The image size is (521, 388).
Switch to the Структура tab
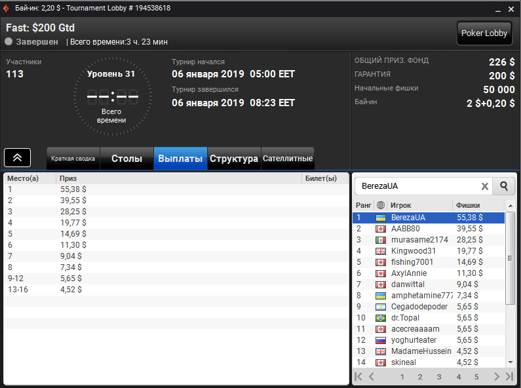(x=234, y=159)
